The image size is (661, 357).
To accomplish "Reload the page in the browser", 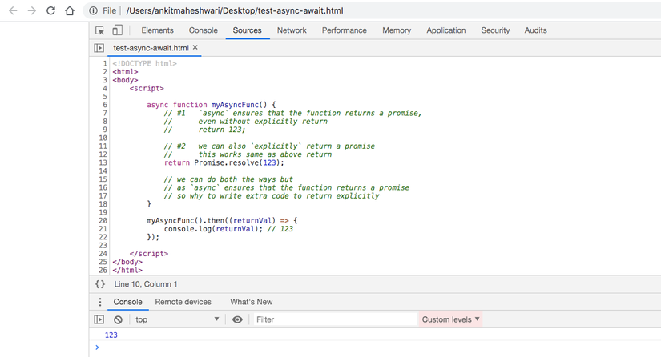I will click(50, 11).
